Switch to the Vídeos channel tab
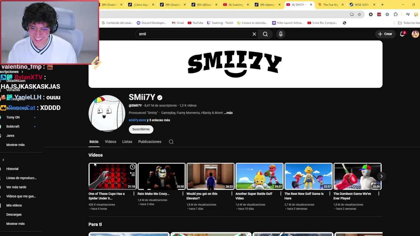Screen dimensions: 420x236 click(x=111, y=142)
